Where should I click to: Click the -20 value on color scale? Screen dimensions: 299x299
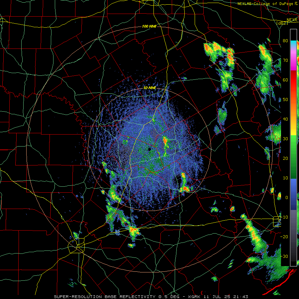point(284,237)
